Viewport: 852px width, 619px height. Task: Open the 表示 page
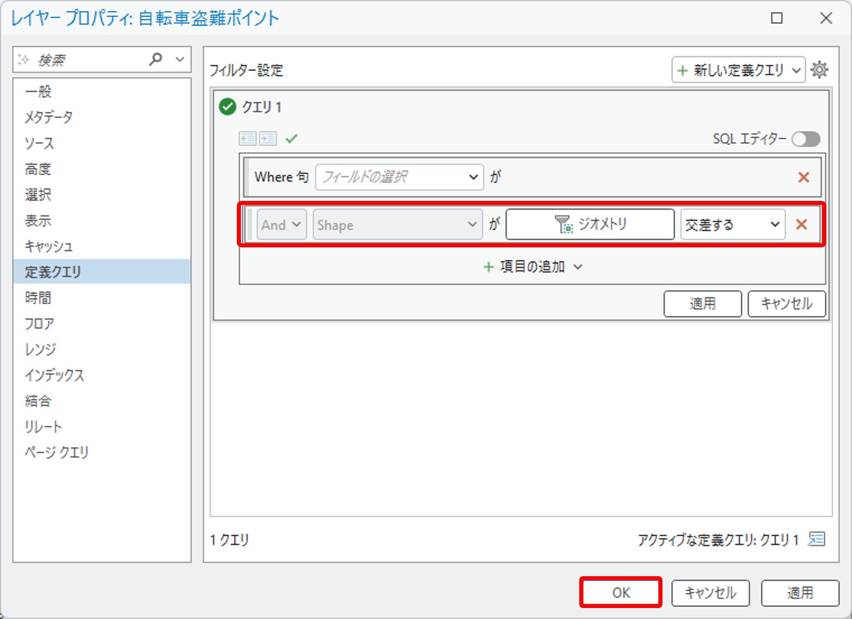coord(102,220)
